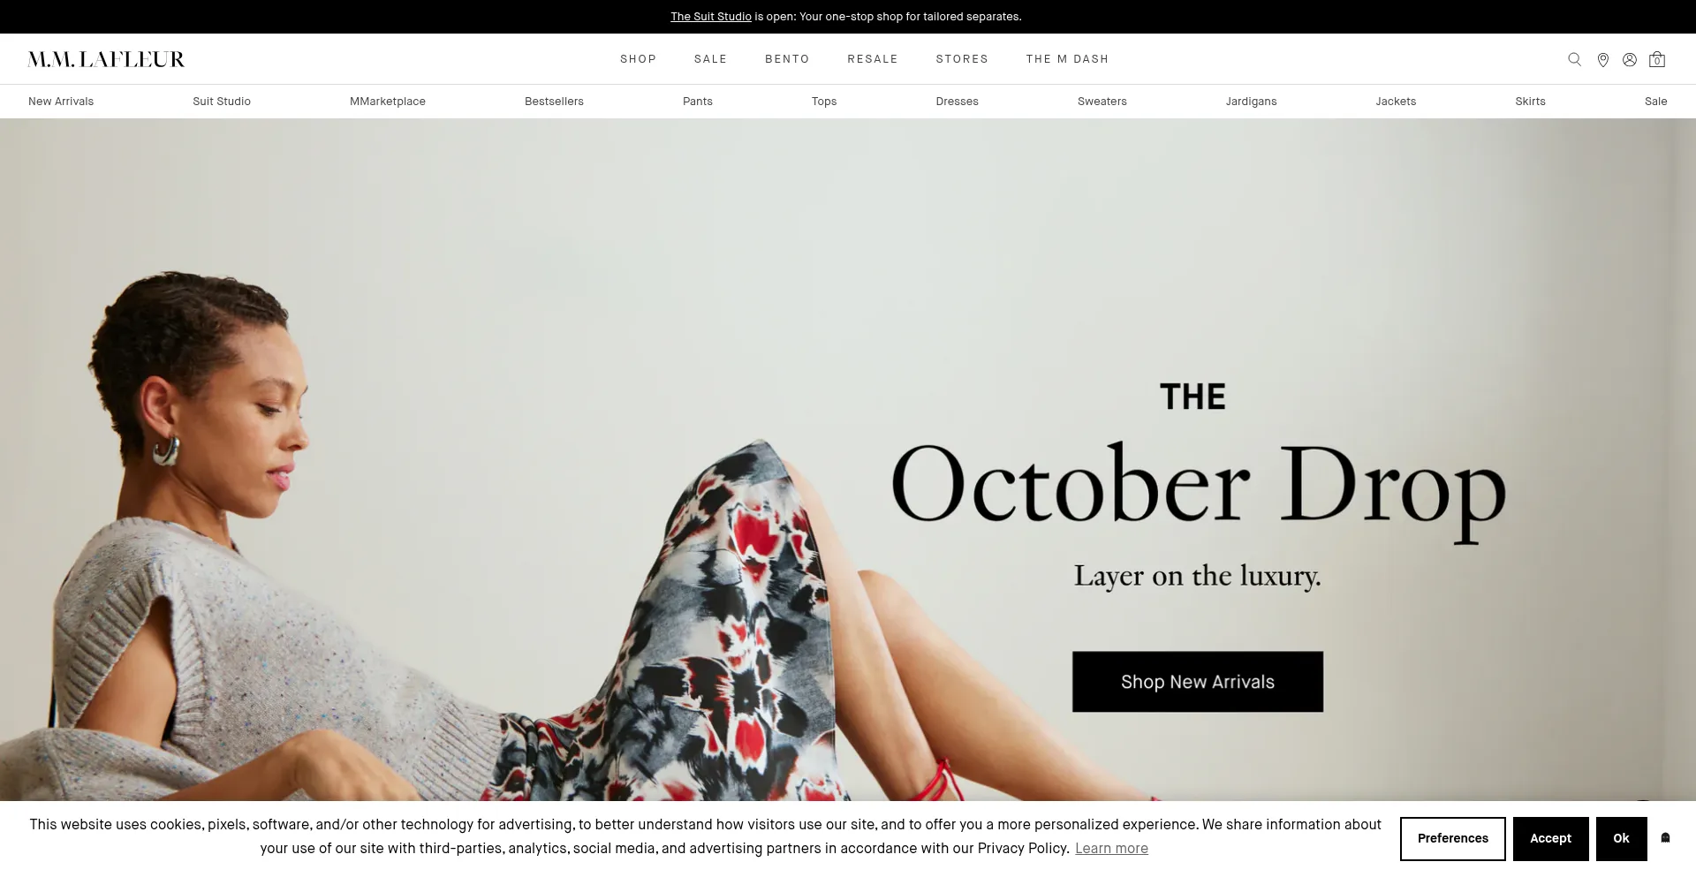Open the MMarketplace category link
Image resolution: width=1696 pixels, height=877 pixels.
coord(388,102)
